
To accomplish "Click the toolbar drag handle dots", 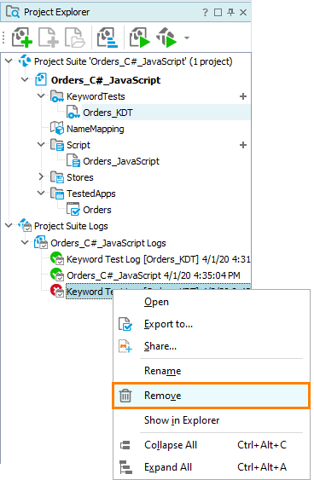I will (x=3, y=38).
